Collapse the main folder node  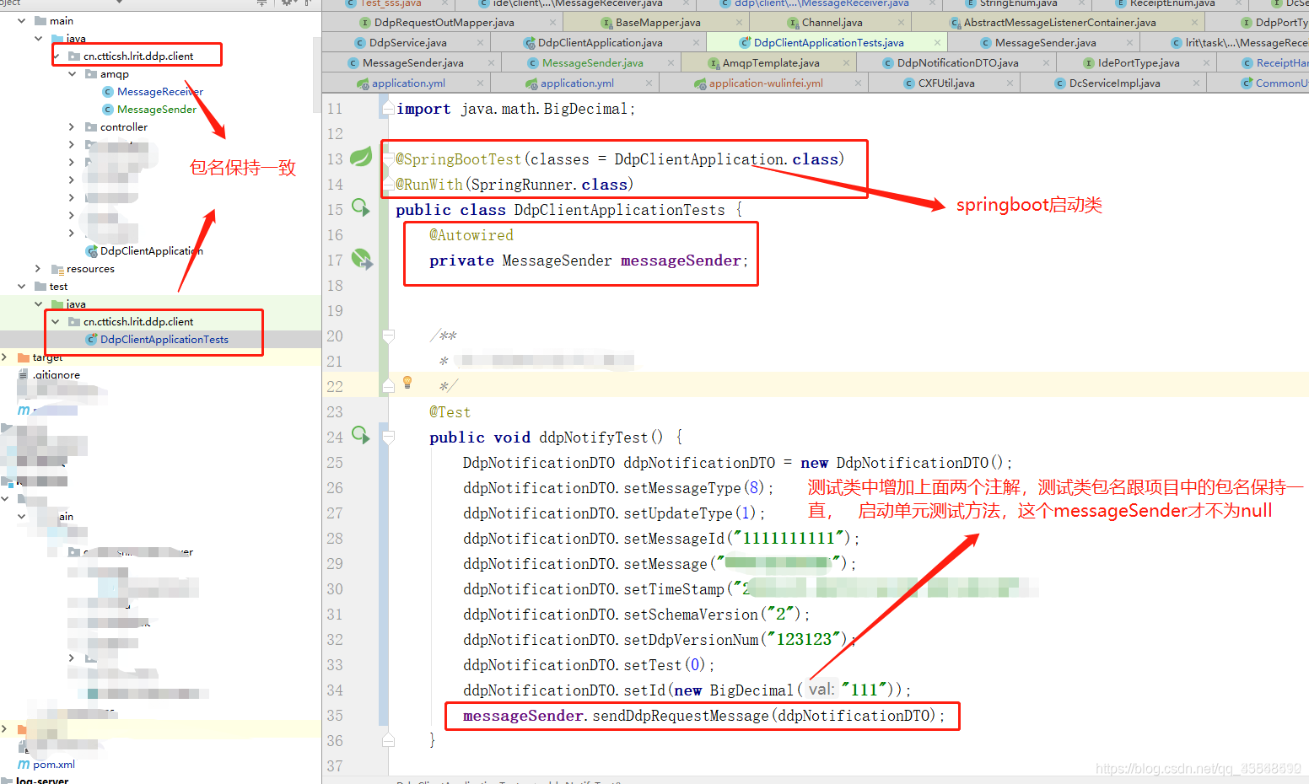(x=21, y=21)
